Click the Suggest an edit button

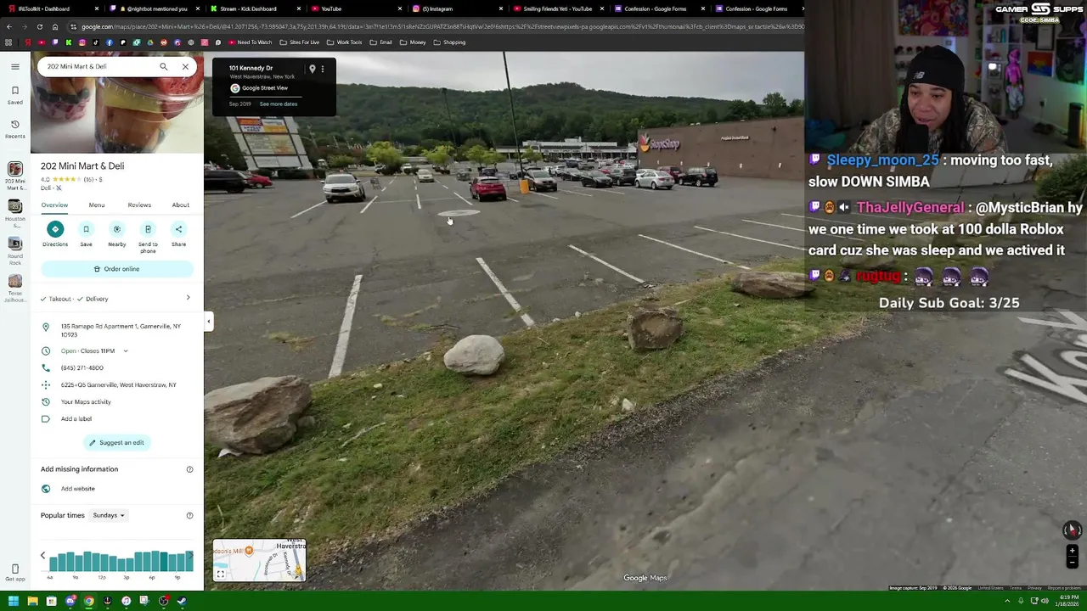(117, 442)
